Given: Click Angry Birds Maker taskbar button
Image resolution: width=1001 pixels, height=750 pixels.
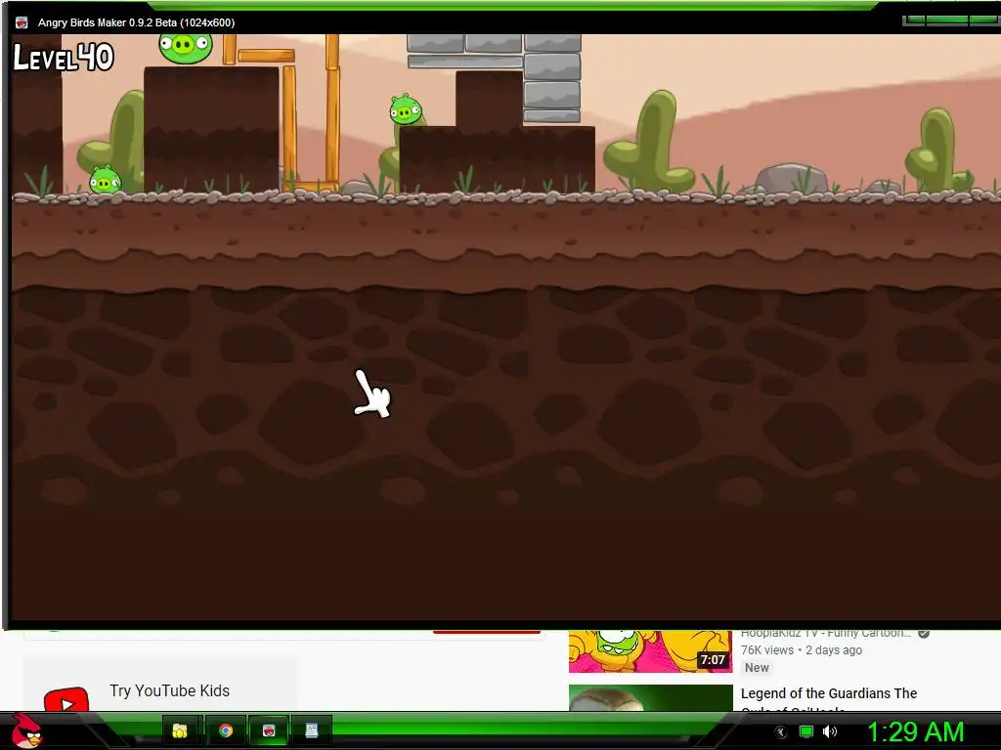Looking at the screenshot, I should point(269,730).
